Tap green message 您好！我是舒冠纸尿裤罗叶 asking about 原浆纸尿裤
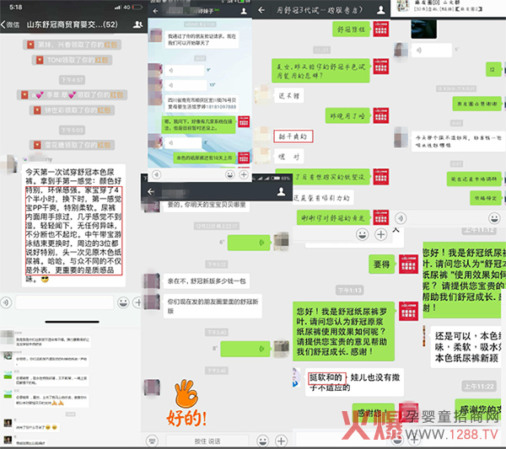The height and width of the screenshot is (449, 506). [x=343, y=331]
